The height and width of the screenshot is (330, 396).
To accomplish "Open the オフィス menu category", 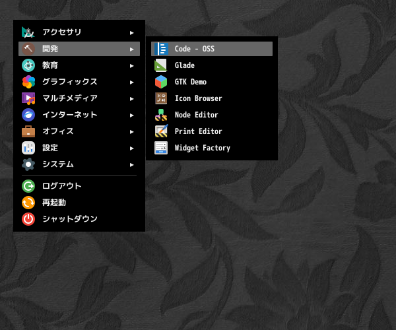I will coord(79,131).
